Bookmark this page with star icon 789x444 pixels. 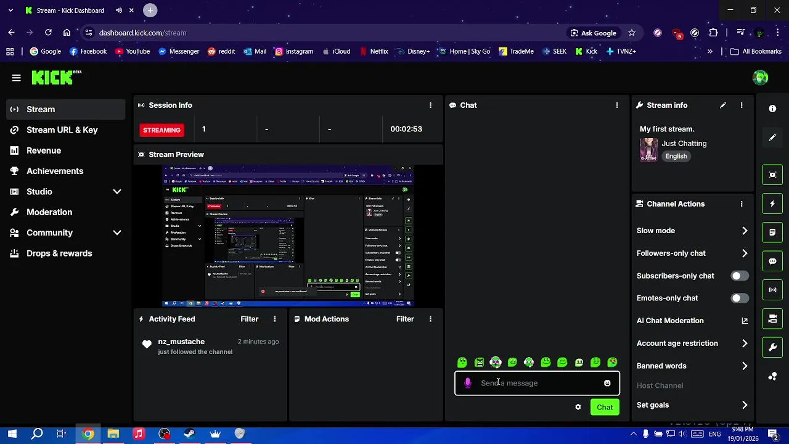632,33
